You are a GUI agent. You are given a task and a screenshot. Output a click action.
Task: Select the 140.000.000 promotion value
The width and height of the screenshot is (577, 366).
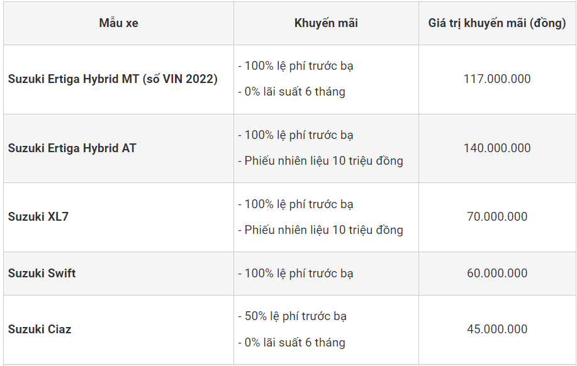[497, 148]
